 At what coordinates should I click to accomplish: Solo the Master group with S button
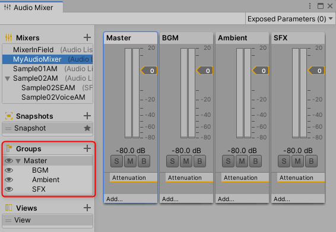click(116, 161)
